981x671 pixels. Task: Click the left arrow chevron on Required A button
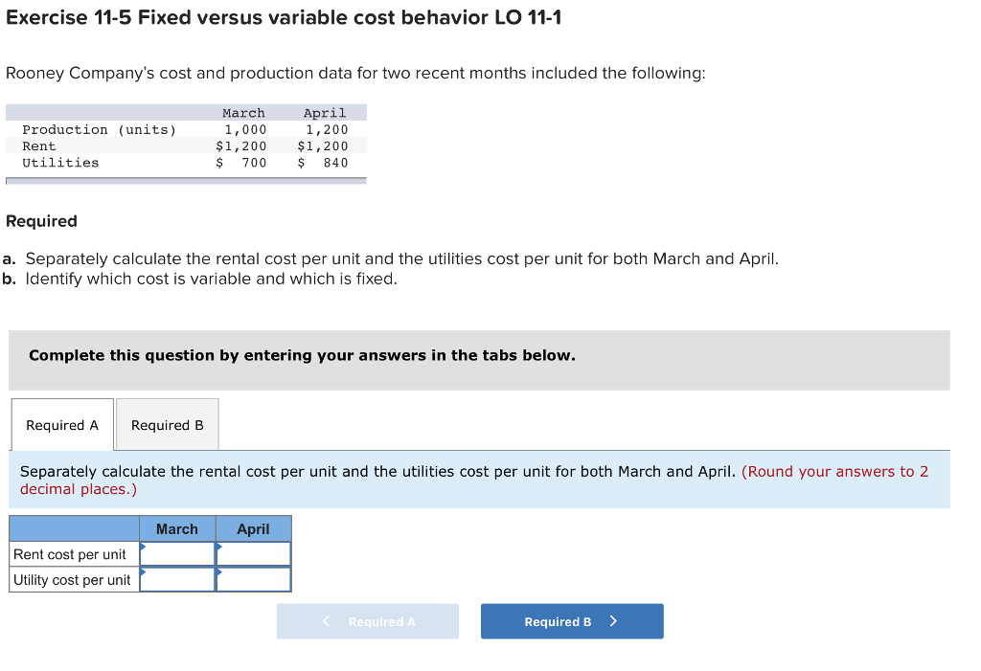click(326, 621)
